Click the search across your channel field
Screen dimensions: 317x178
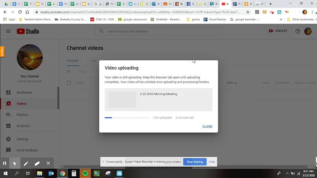[x=158, y=31]
